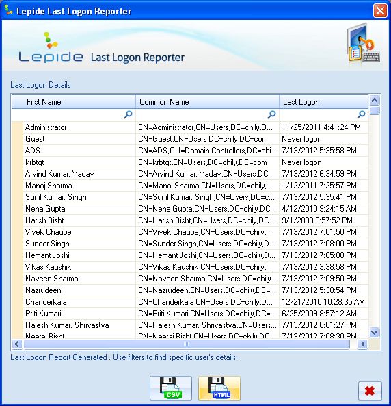Click 9/1/2009 3:57:52 PM logon cell
The image size is (391, 406).
coord(324,220)
